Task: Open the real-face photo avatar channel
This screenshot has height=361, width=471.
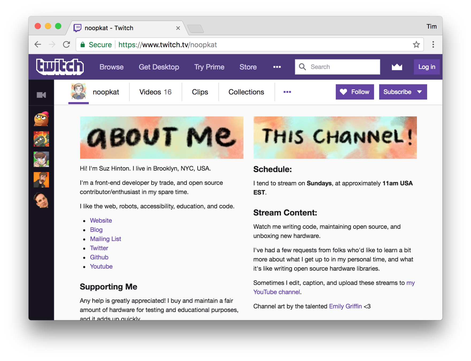Action: coord(41,200)
